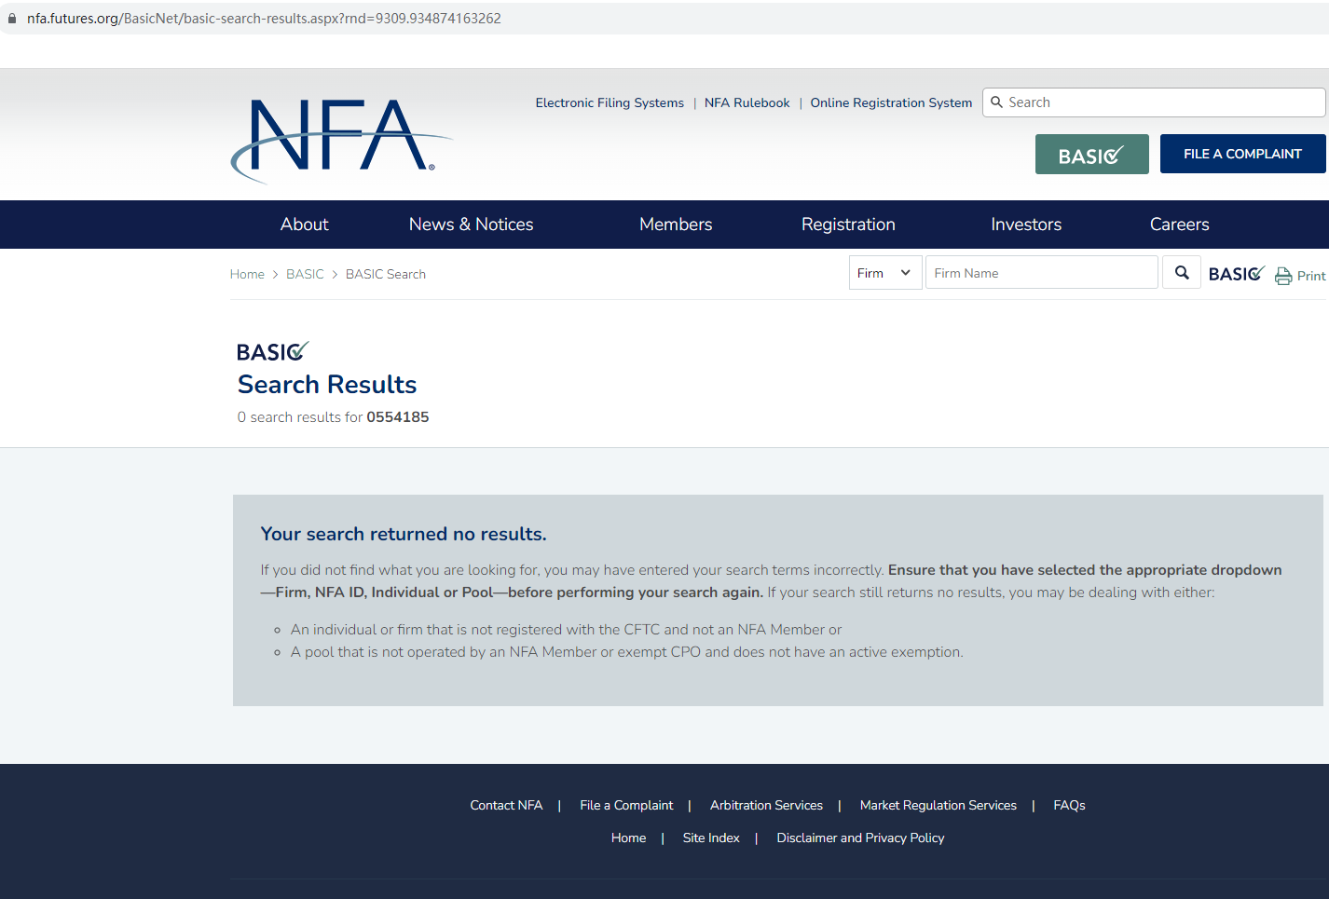Click the BASIC search magnifier button
Image resolution: width=1329 pixels, height=899 pixels.
(x=1182, y=273)
